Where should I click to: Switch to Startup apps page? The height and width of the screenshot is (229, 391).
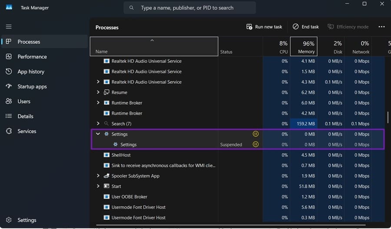(x=45, y=86)
